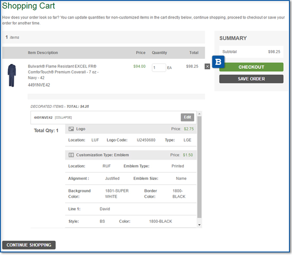Select the Logo section header row
Viewport: 292px width, 255px height.
coord(131,129)
